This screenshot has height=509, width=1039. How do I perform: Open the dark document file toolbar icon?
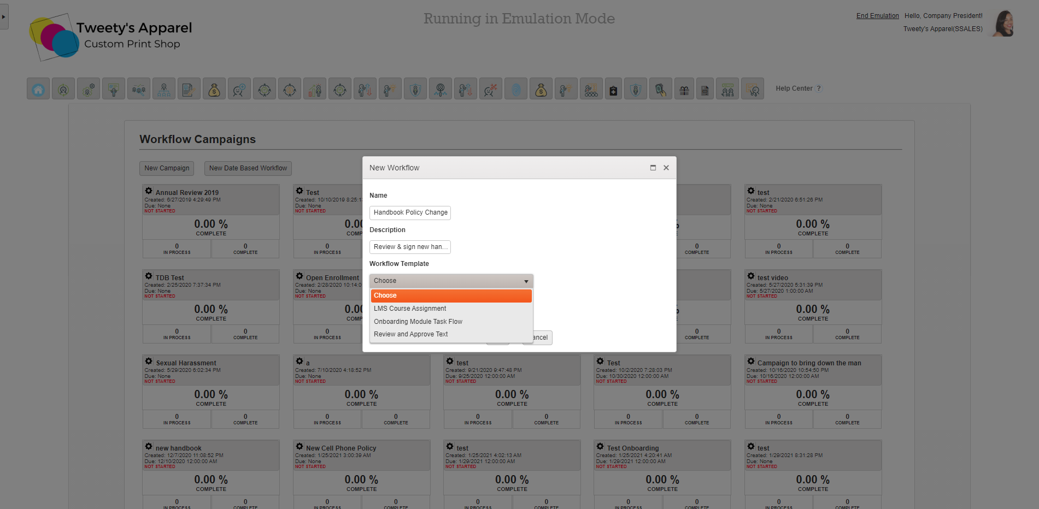pos(705,88)
